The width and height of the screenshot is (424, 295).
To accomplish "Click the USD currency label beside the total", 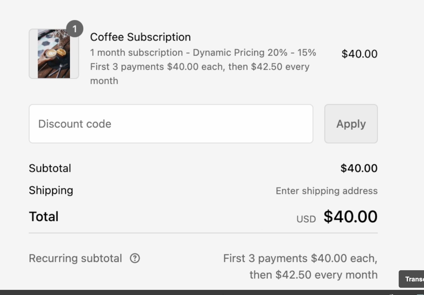I will (306, 219).
